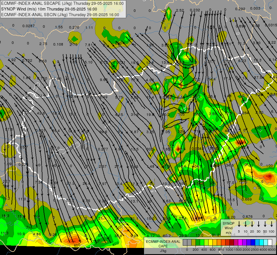This screenshot has height=255, width=277.
Task: Click the map value 2.52
Action: (180, 10)
